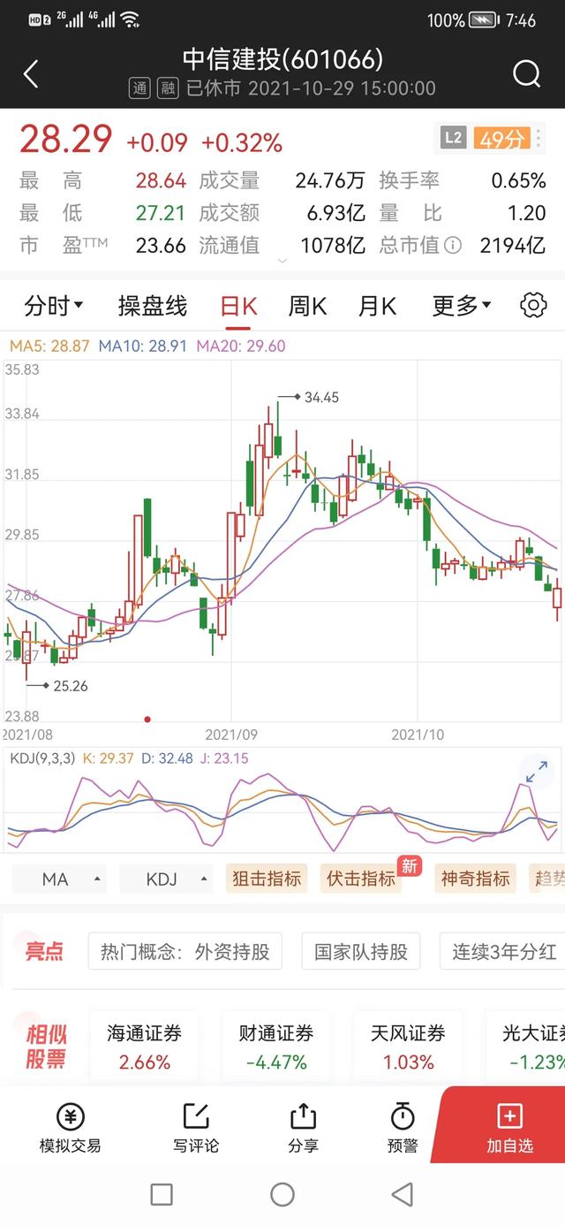Tap the 融 badge under stock title
The image size is (565, 1226).
(x=168, y=88)
